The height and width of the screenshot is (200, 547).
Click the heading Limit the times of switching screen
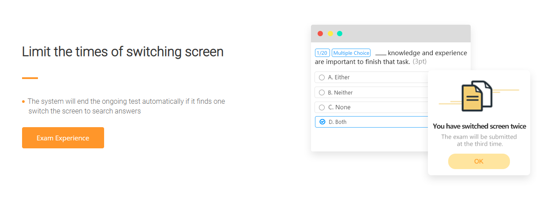(123, 52)
